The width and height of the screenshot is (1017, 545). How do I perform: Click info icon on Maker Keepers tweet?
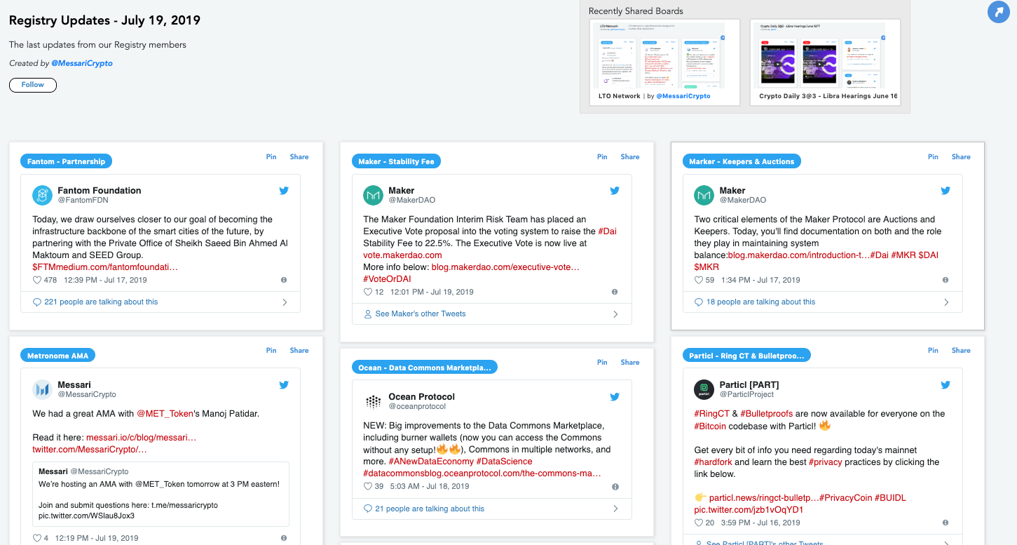946,280
